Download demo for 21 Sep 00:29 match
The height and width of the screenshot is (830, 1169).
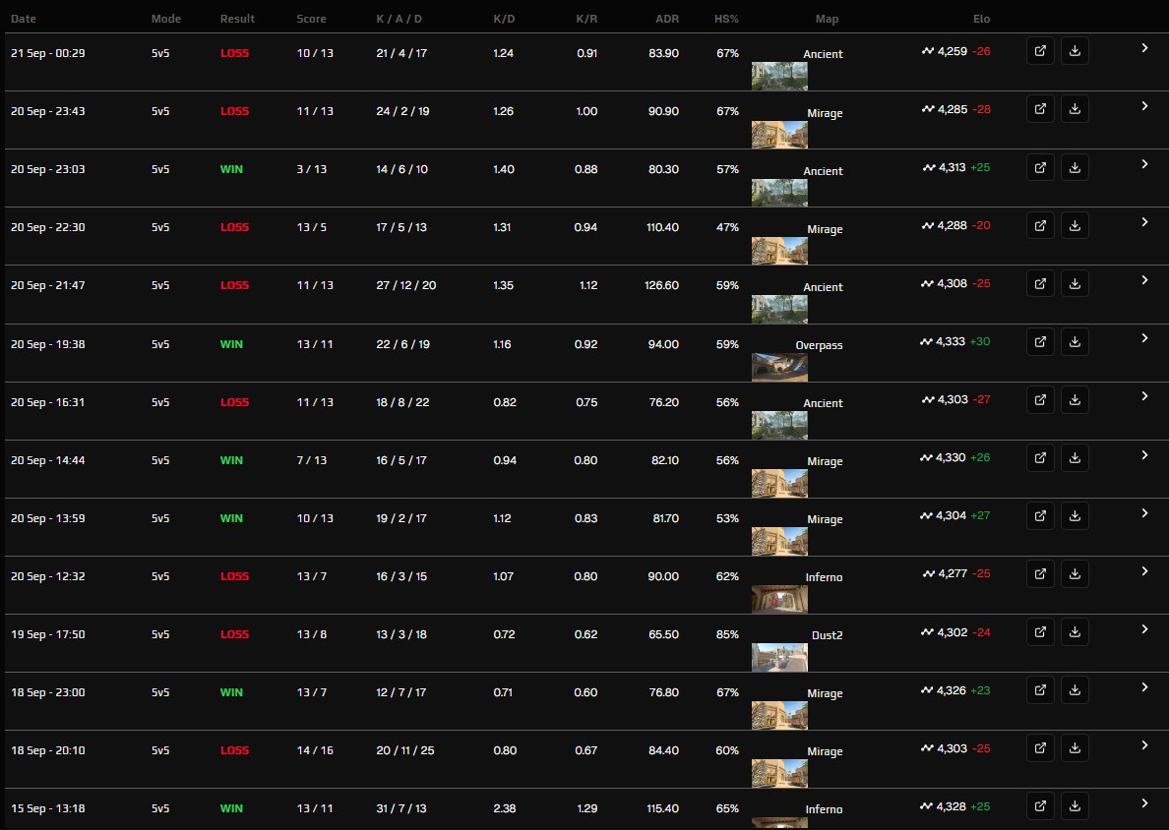(x=1075, y=51)
